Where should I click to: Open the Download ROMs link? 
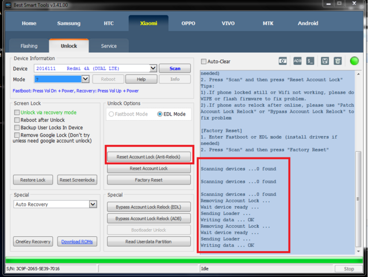pos(77,241)
